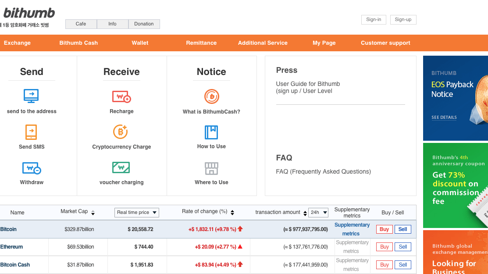Open the Additional Service menu
The image size is (488, 274).
click(263, 43)
